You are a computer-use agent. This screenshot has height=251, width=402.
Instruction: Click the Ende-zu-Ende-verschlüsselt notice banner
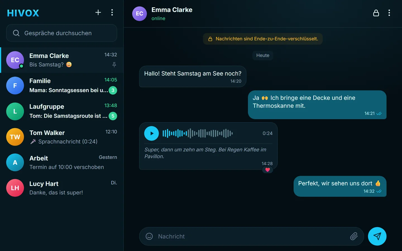pos(263,39)
